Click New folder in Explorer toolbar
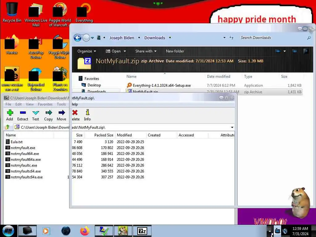 coord(175,51)
